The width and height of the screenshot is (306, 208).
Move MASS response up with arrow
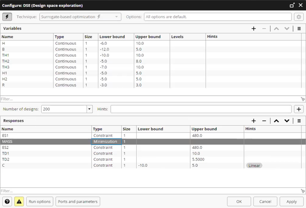(276, 121)
